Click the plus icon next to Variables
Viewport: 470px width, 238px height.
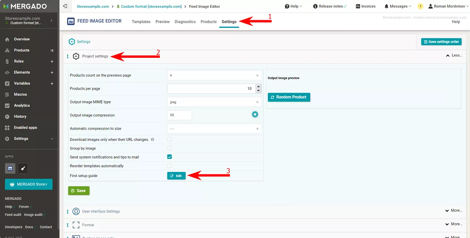(52, 83)
